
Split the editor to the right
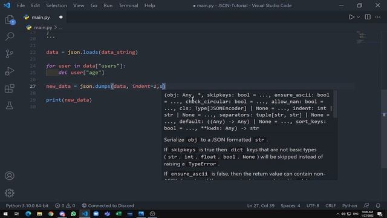[x=368, y=17]
